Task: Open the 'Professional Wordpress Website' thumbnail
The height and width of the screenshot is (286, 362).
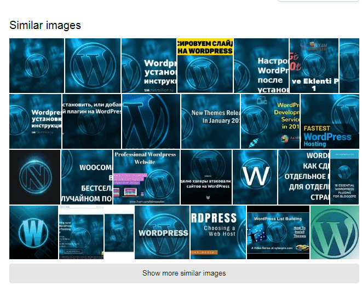Action: click(x=146, y=177)
